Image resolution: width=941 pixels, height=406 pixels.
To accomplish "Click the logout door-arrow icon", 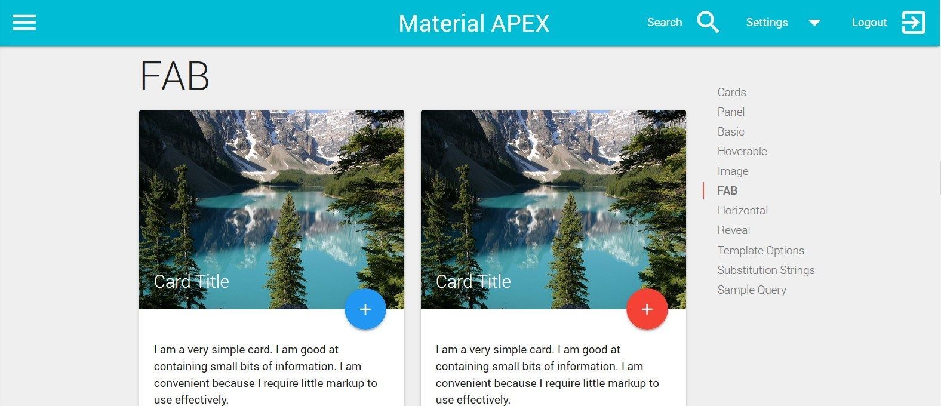I will 913,23.
